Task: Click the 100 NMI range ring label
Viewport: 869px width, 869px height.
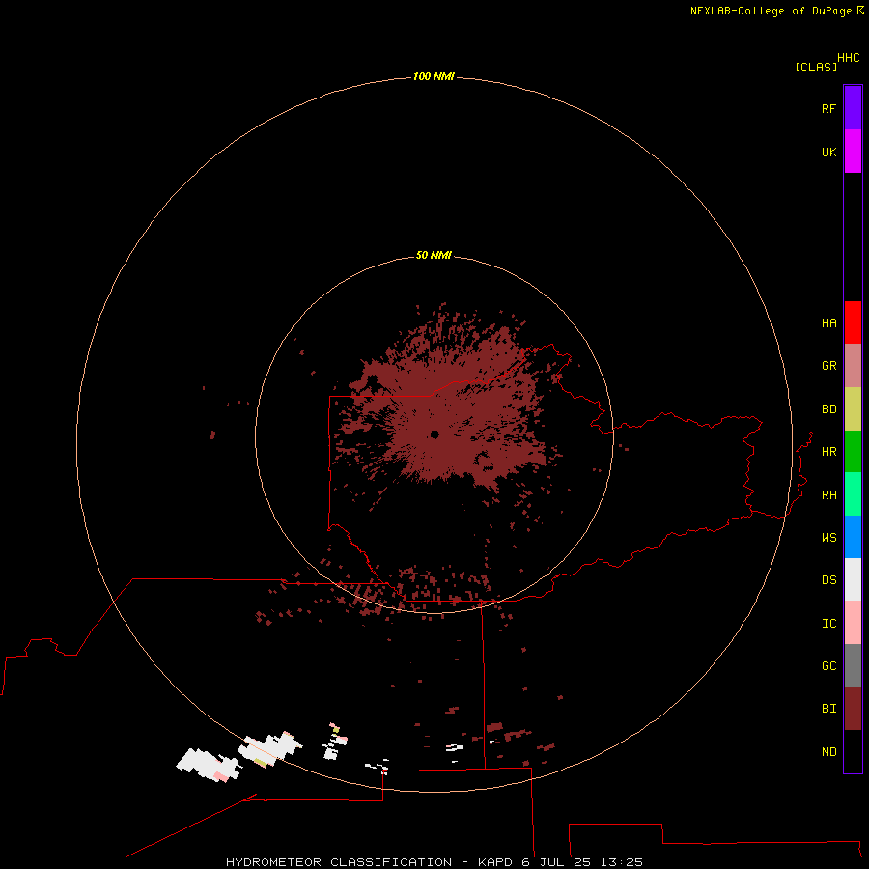Action: (434, 76)
